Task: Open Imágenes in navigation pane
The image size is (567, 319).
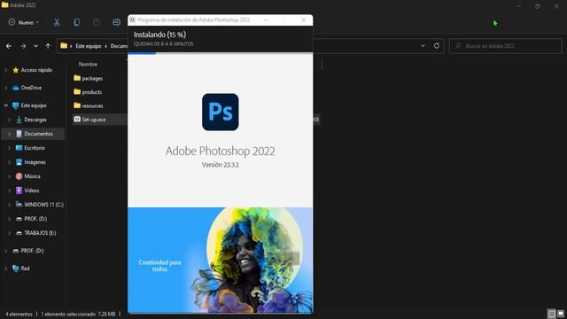Action: (35, 162)
